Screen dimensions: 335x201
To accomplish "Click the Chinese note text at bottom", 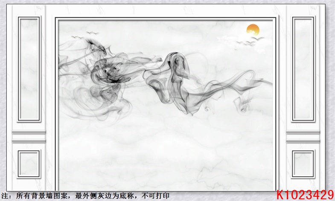I will (x=85, y=195).
